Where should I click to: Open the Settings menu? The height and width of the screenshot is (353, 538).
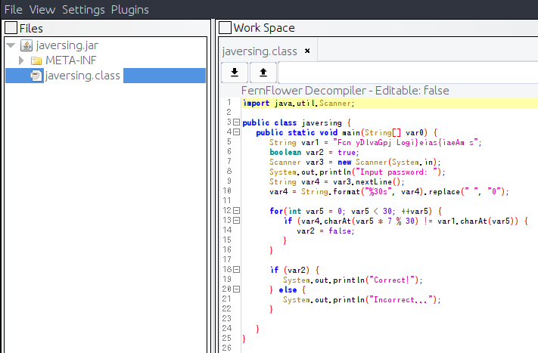pos(83,10)
